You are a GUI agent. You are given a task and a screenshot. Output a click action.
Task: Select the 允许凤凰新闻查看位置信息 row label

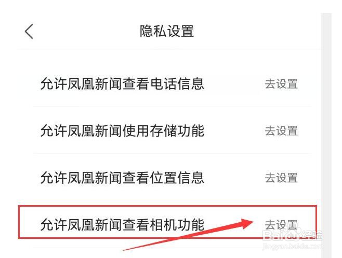tap(122, 178)
